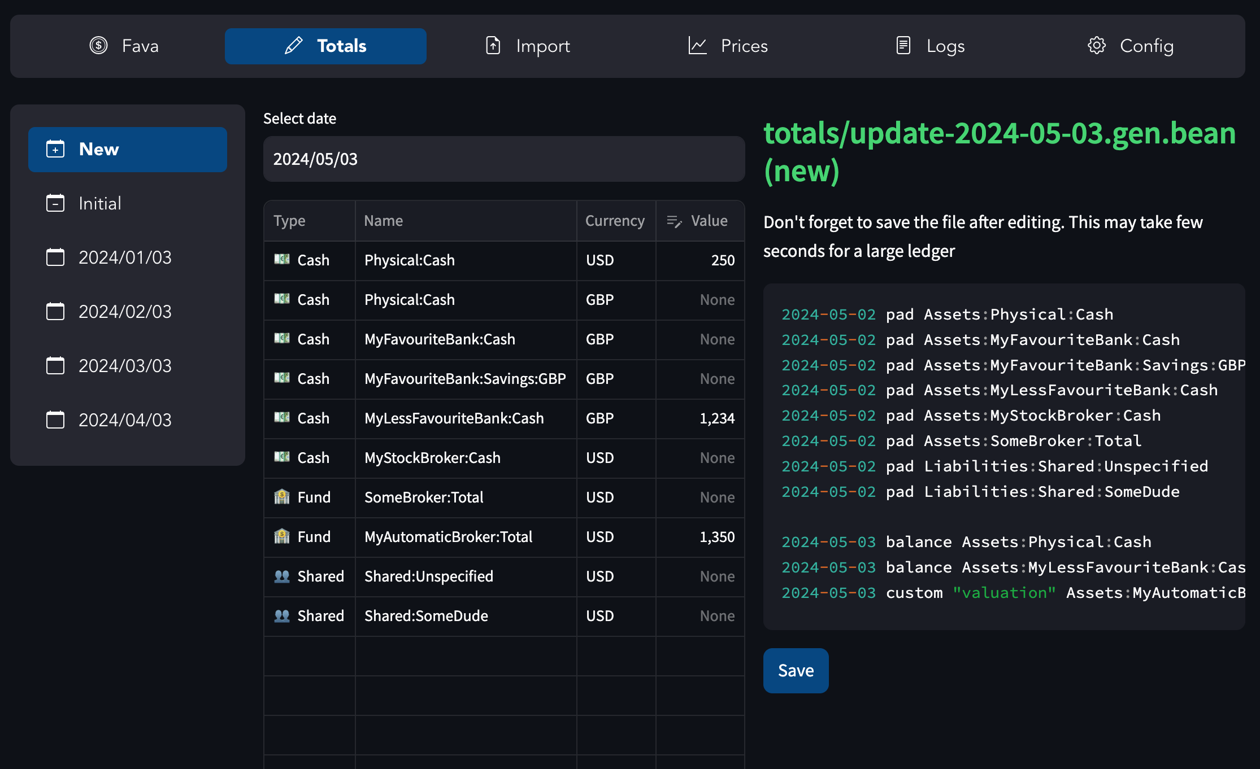Click the 1,350 value for MyAutomaticBroker:Total
The height and width of the screenshot is (769, 1260).
click(x=700, y=537)
